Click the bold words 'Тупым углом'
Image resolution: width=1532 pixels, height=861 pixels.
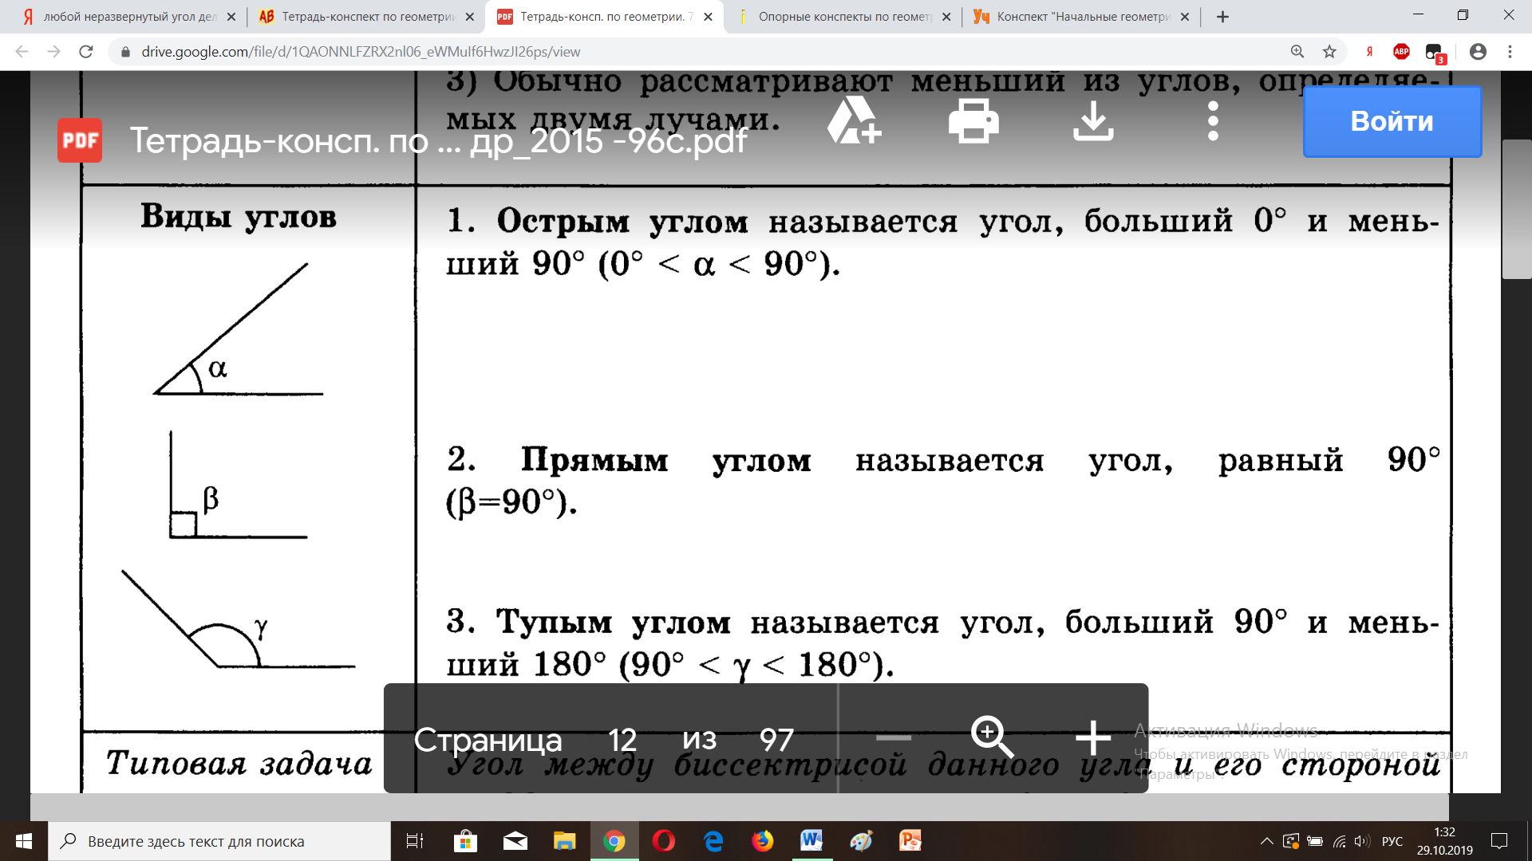coord(613,622)
